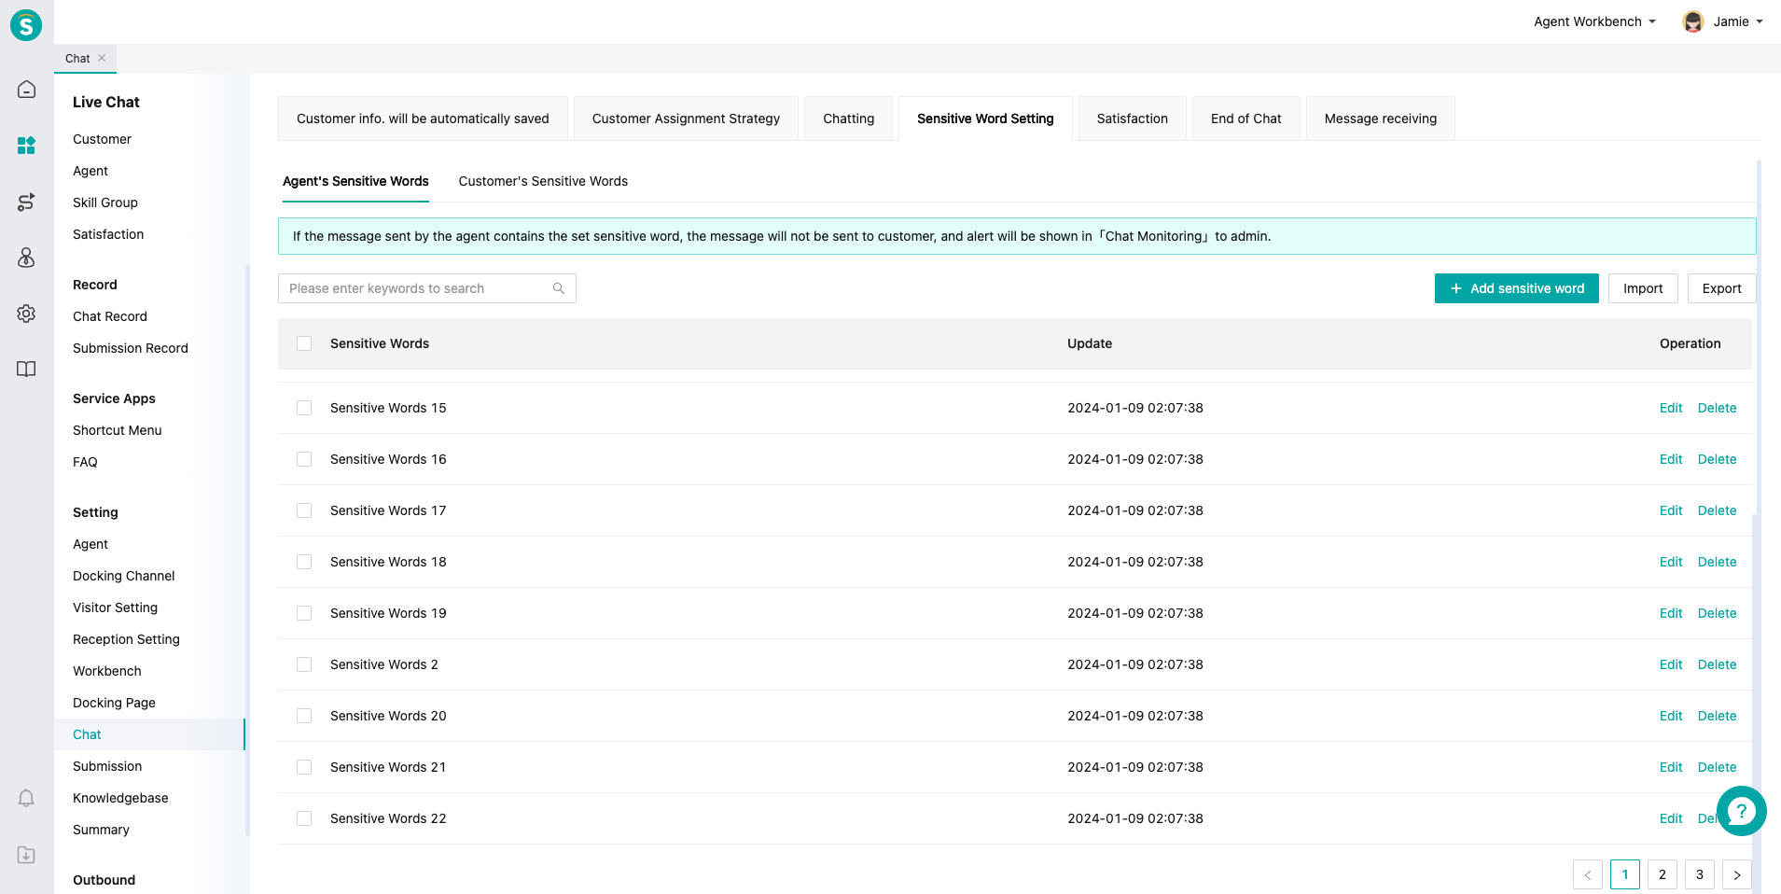This screenshot has width=1781, height=894.
Task: Select the green apps grid icon
Action: click(26, 146)
